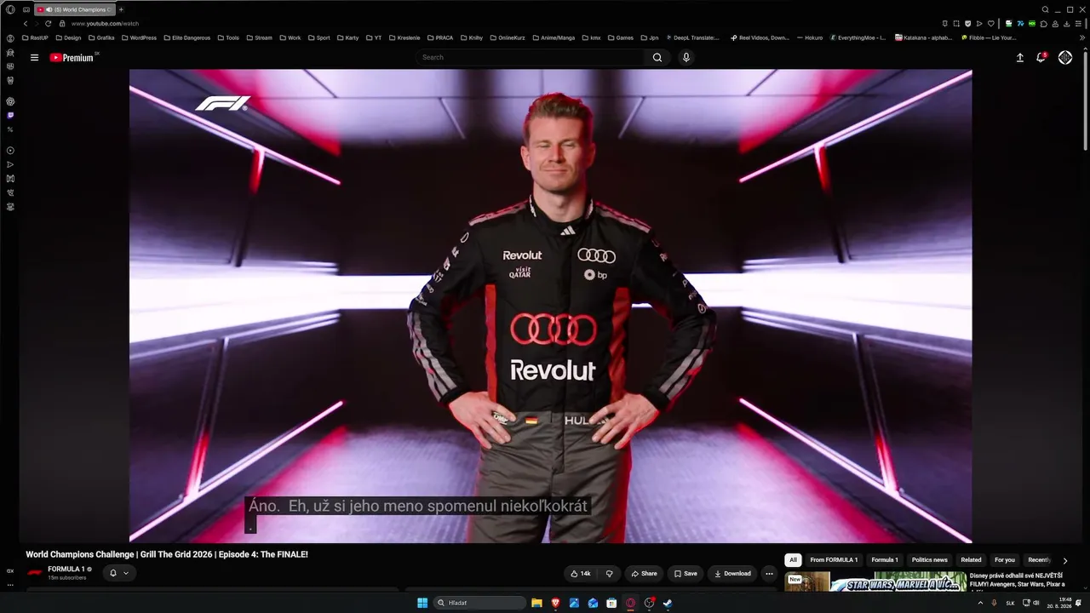Select the Formula 1 filter chip
The image size is (1090, 613).
[x=885, y=560]
